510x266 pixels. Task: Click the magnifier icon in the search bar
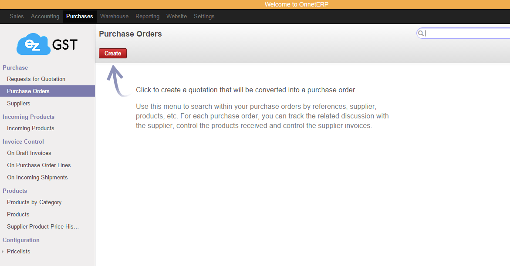(421, 33)
